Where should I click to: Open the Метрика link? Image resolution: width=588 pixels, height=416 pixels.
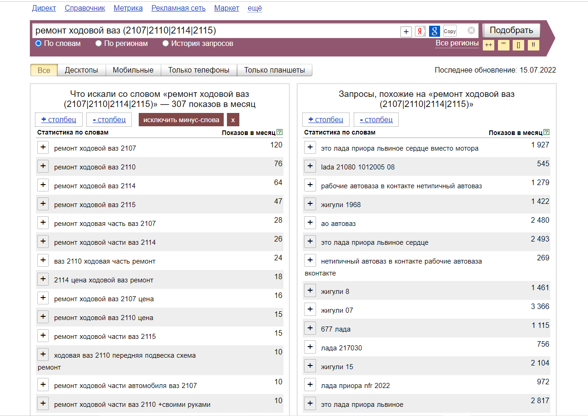coord(128,8)
